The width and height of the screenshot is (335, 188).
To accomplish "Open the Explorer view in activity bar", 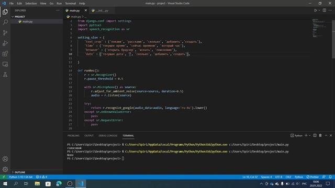I will coord(5,11).
